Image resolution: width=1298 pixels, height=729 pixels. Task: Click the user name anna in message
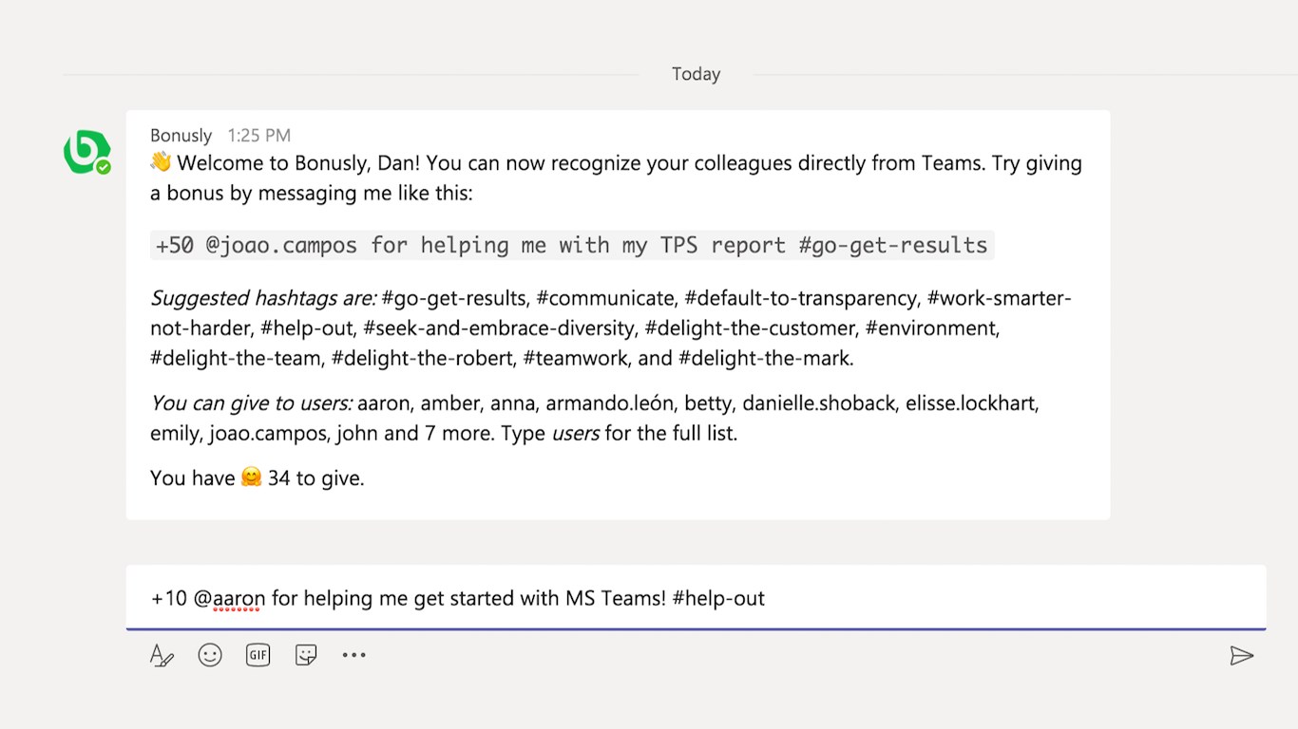tap(511, 402)
